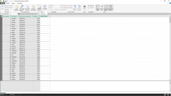Click the formula bar value field

tap(94, 14)
